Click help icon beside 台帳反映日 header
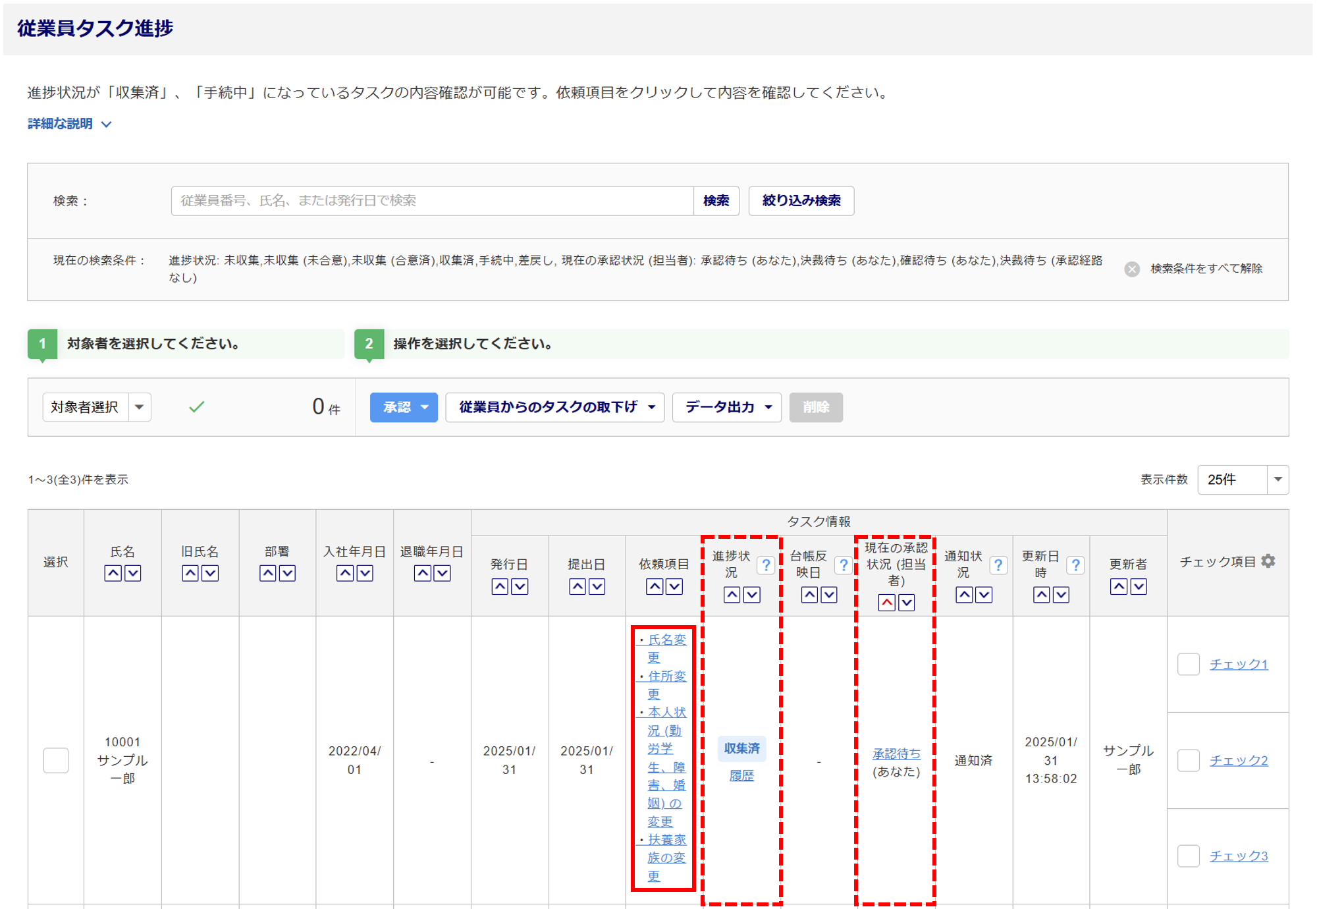This screenshot has width=1317, height=909. click(x=843, y=565)
